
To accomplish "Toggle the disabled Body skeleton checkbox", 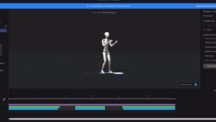I will 204,25.
